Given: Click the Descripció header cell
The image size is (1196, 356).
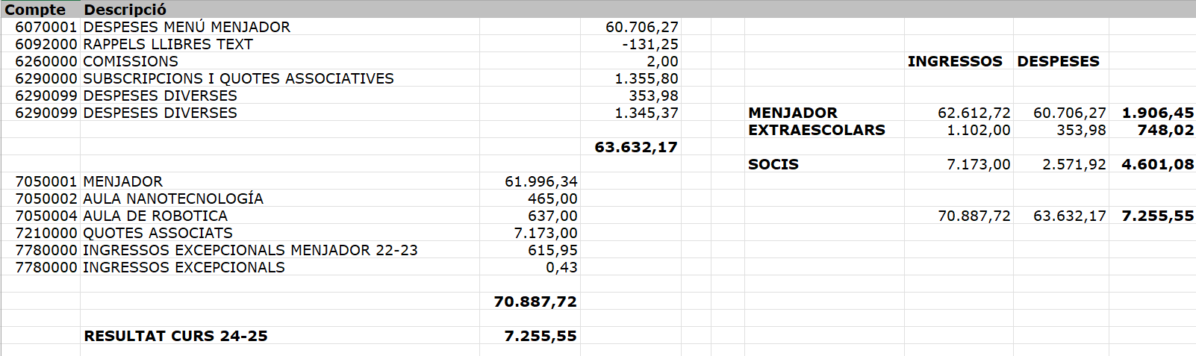Looking at the screenshot, I should click(125, 10).
